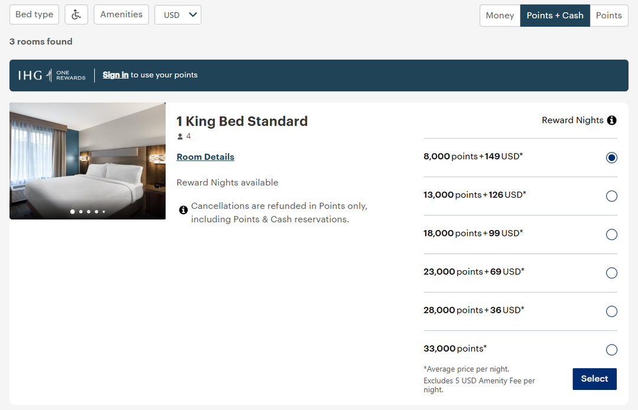Image resolution: width=638 pixels, height=410 pixels.
Task: Click the room photo thumbnail
Action: 87,160
